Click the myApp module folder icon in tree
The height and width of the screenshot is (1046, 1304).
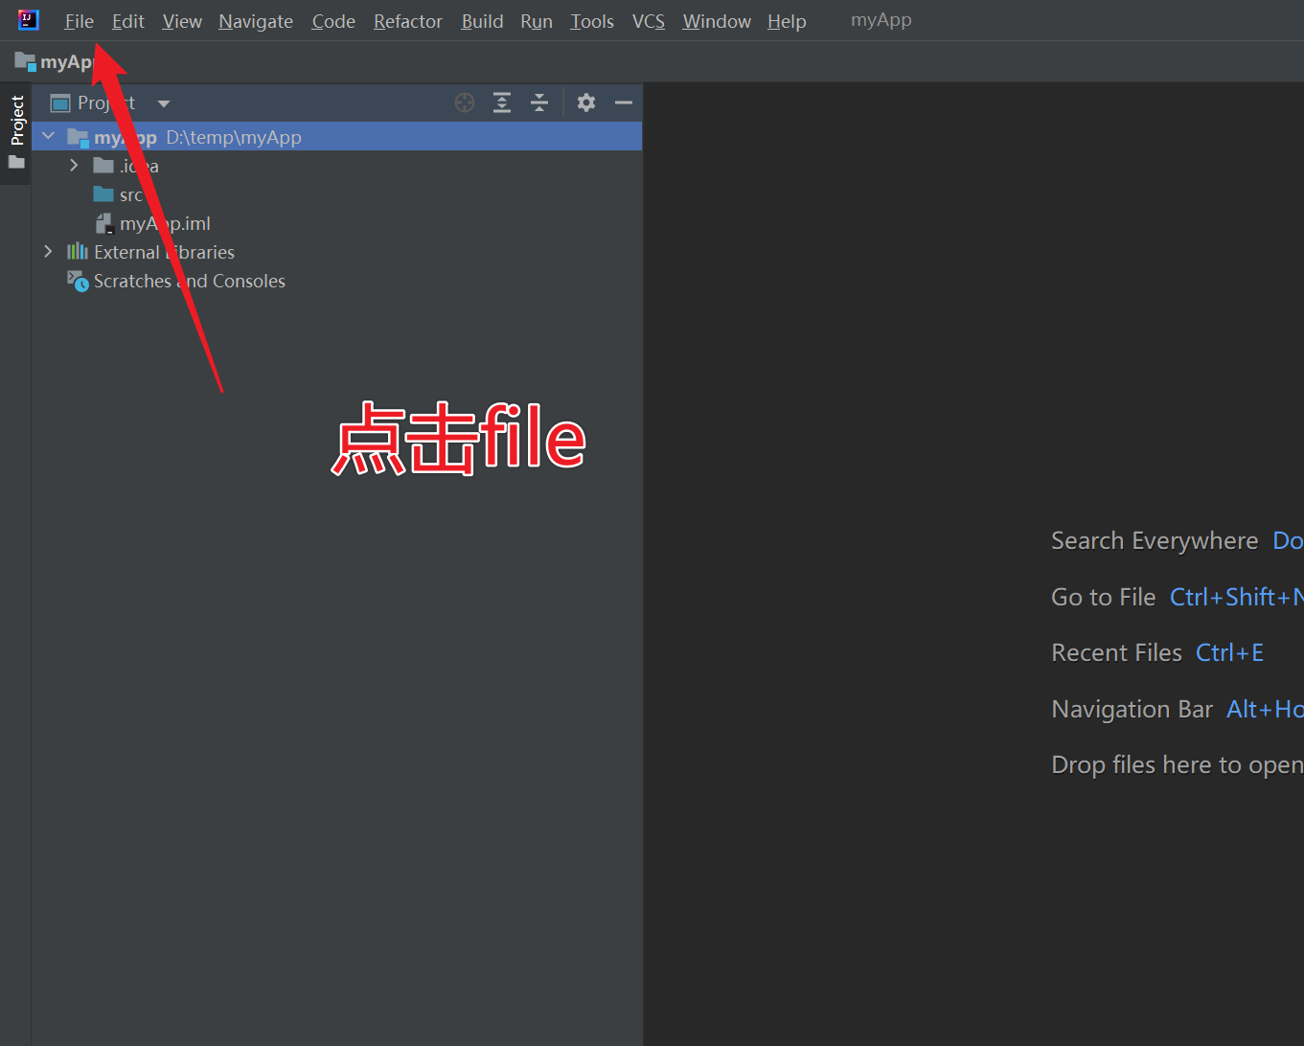click(x=78, y=137)
